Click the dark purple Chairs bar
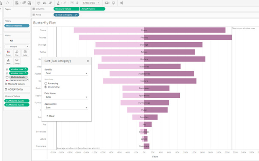 pyautogui.click(x=185, y=30)
